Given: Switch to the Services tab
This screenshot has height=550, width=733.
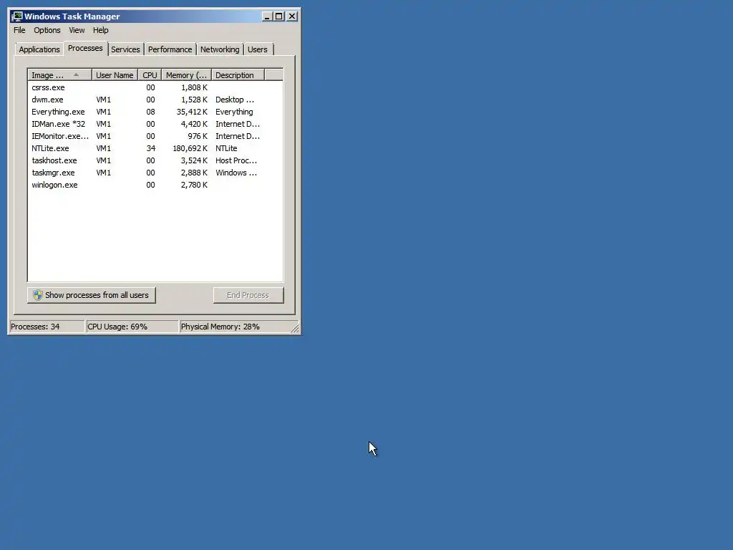Looking at the screenshot, I should [x=125, y=49].
